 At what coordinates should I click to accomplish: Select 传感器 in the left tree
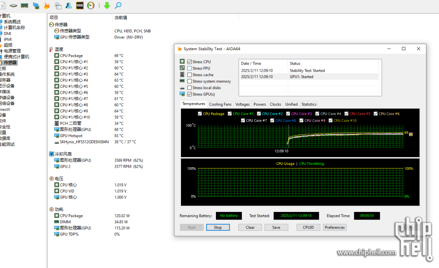click(x=10, y=63)
